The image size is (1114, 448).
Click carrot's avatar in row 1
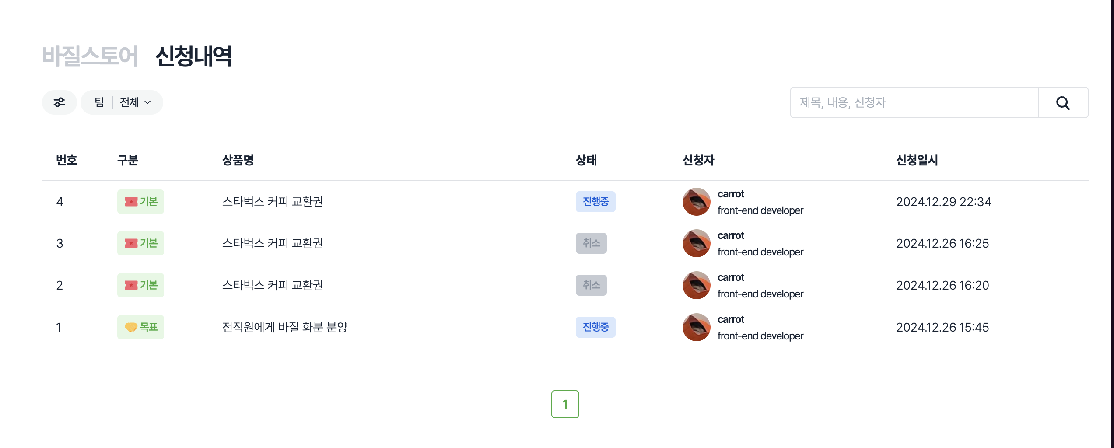tap(696, 327)
